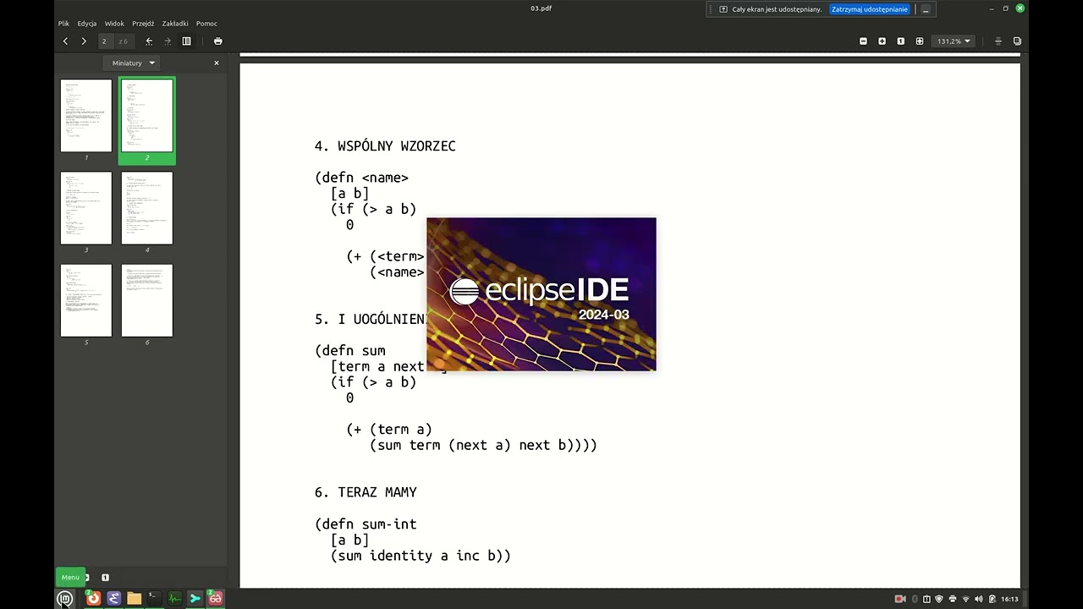Click the clipboard notification tray icon

[x=926, y=599]
